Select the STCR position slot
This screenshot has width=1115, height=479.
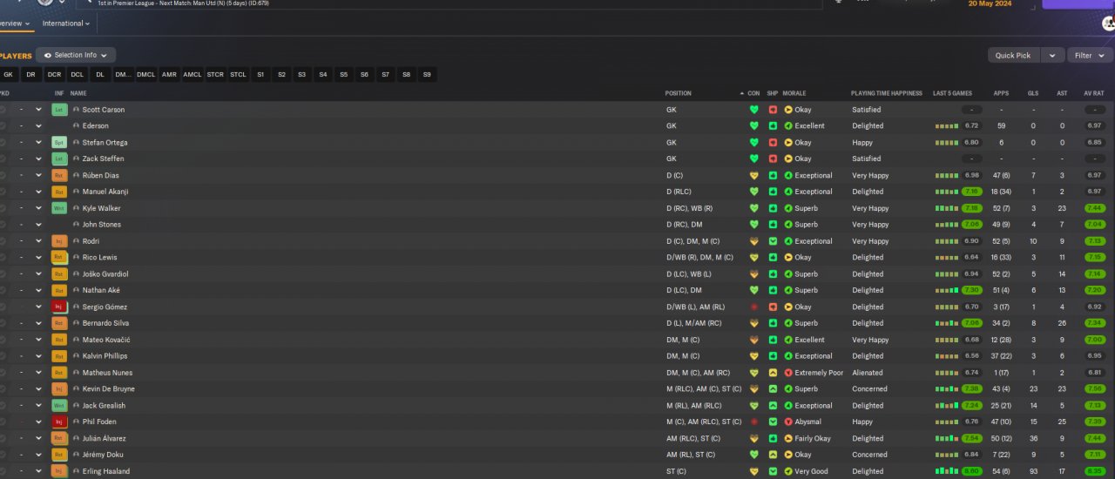[215, 75]
